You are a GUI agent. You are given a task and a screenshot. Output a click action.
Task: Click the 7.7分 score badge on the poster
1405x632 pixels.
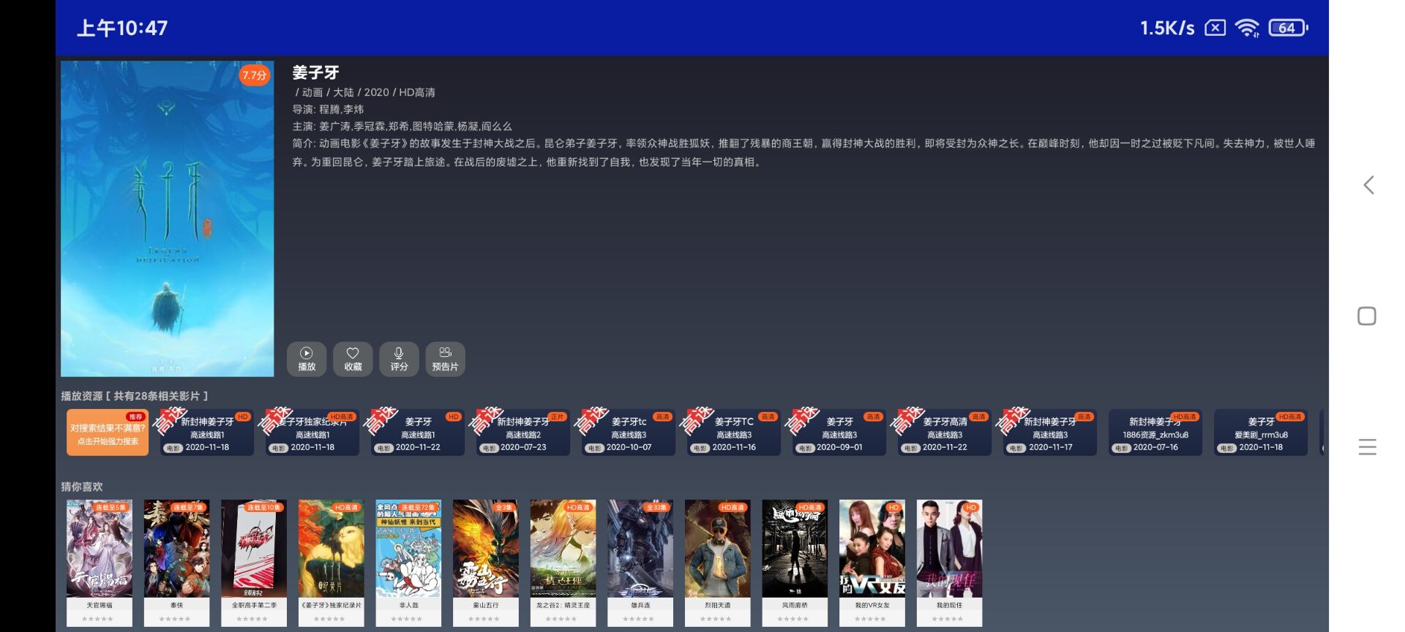(254, 75)
